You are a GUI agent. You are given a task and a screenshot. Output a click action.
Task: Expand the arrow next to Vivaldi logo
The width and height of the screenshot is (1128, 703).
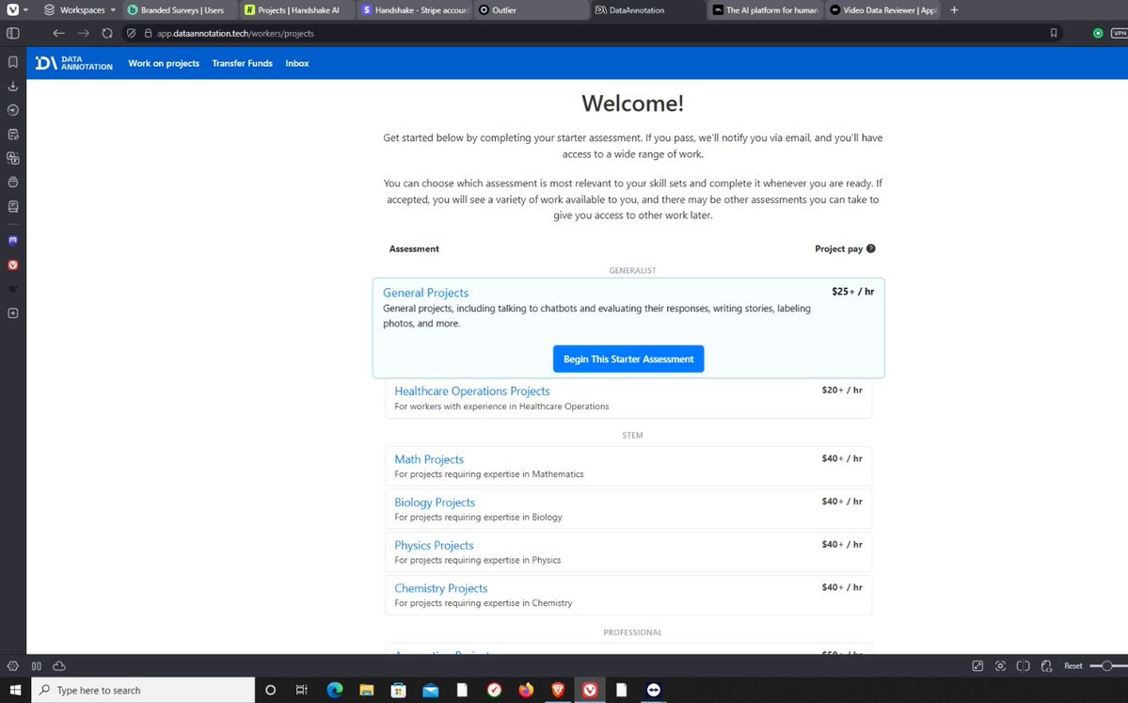pos(26,10)
